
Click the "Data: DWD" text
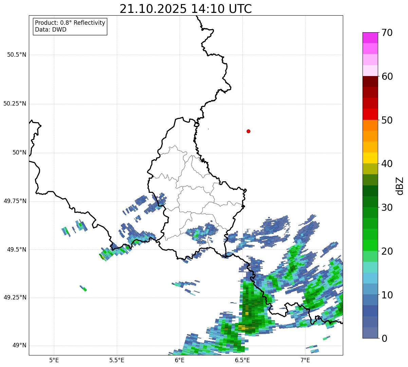coord(51,30)
